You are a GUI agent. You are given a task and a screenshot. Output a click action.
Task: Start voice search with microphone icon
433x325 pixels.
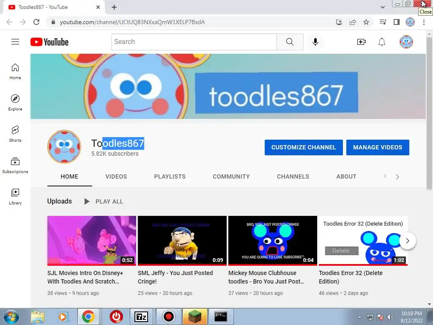315,42
